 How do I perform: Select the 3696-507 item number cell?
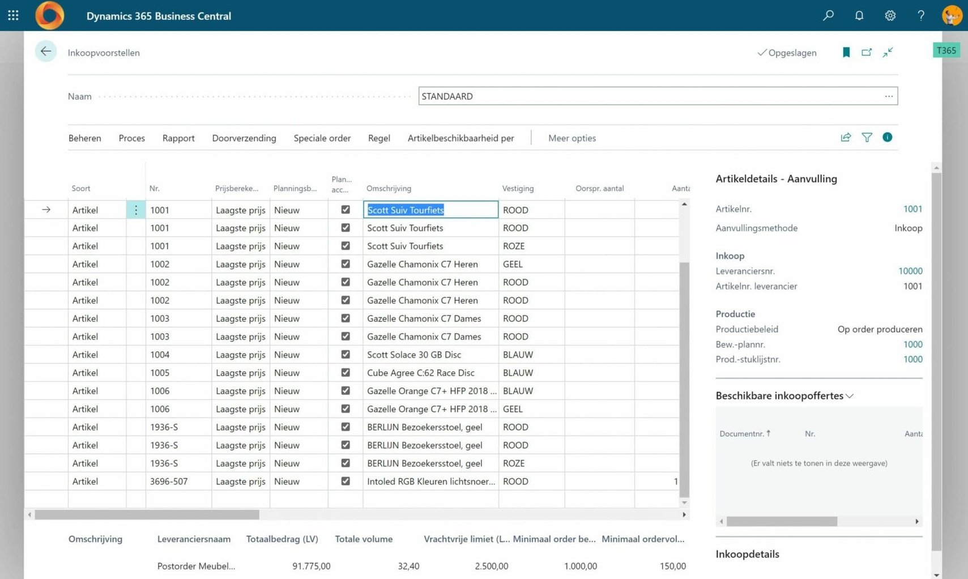[178, 482]
